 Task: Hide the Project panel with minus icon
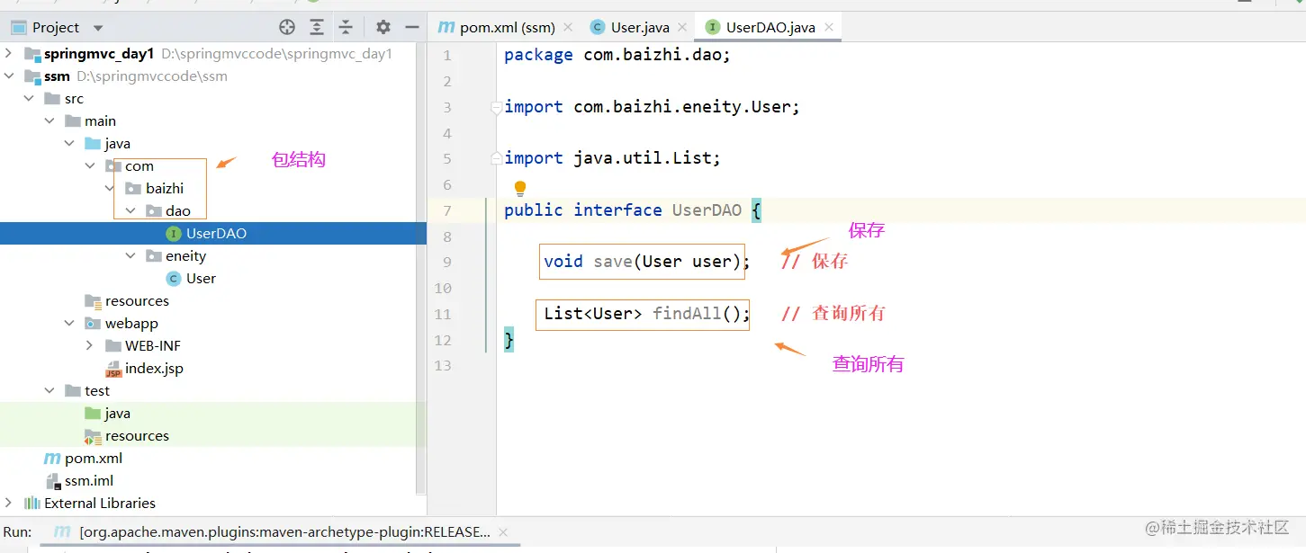pyautogui.click(x=412, y=27)
